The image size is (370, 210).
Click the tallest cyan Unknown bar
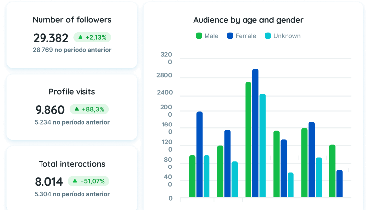[263, 146]
